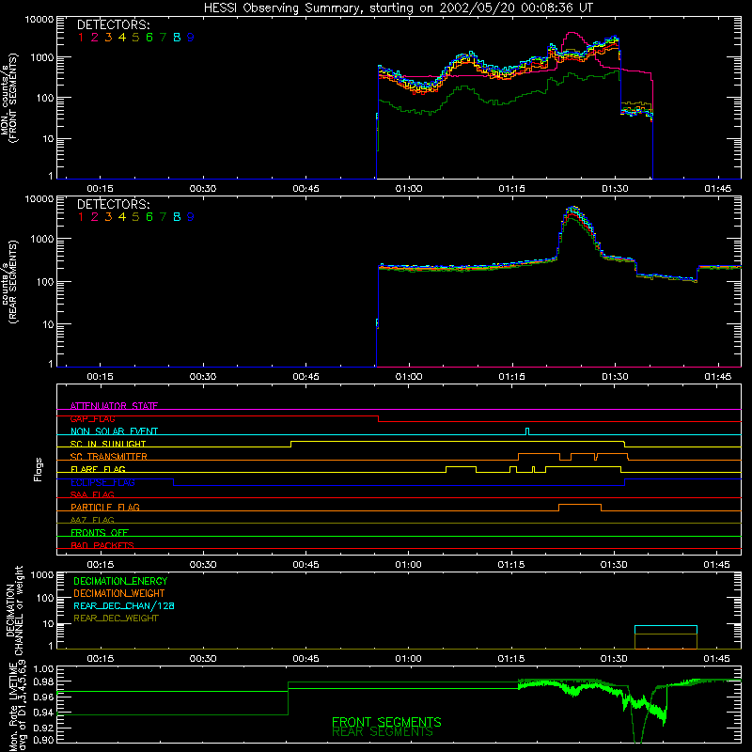
Task: Select detector 1 label in front segments legend
Action: pyautogui.click(x=81, y=37)
